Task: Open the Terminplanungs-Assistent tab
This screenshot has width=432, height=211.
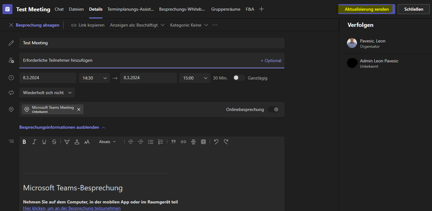Action: (131, 9)
